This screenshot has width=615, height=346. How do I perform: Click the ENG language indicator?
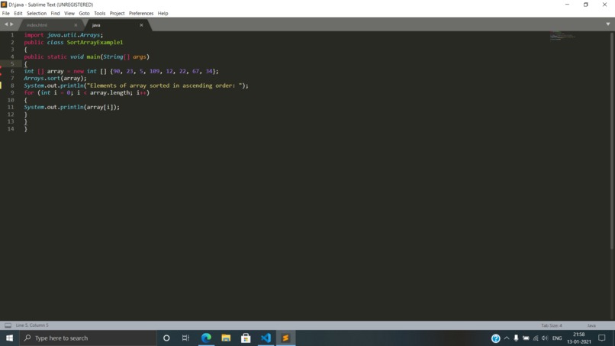tap(557, 338)
